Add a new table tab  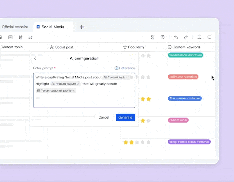click(82, 27)
